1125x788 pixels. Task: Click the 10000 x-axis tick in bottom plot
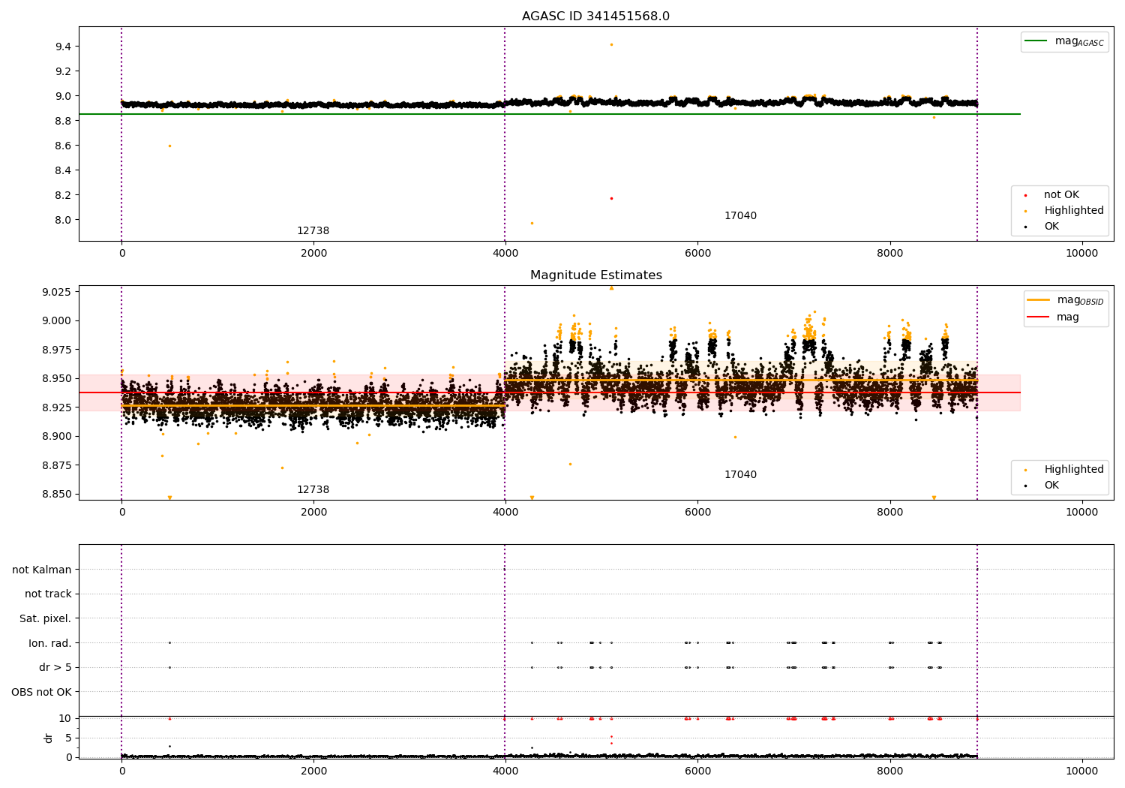pos(1082,771)
